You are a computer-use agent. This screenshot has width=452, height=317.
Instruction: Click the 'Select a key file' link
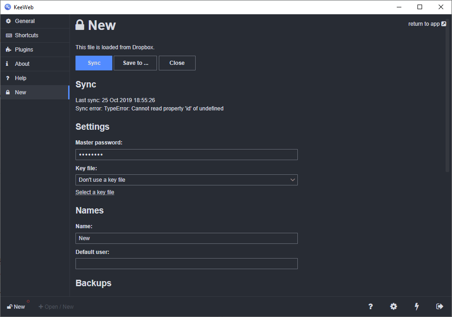pos(94,192)
